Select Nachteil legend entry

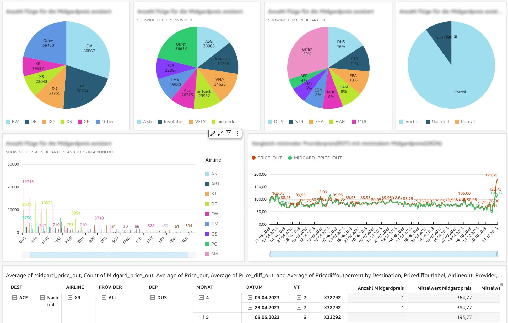[437, 122]
